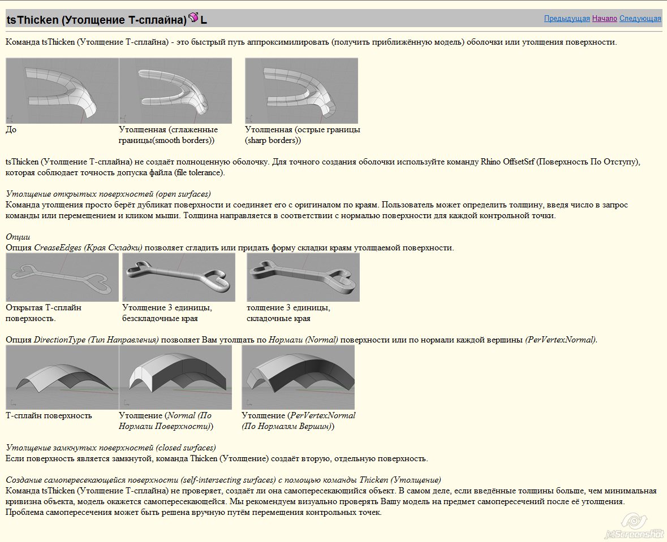The image size is (667, 542).
Task: Click caption 'Открытая Т-сплайн поверхность.'
Action: [44, 313]
